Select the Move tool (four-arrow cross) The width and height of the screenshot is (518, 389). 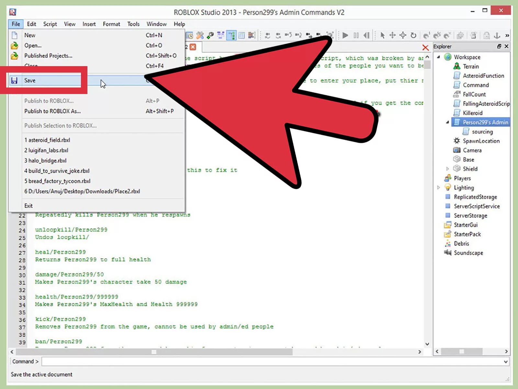(392, 35)
